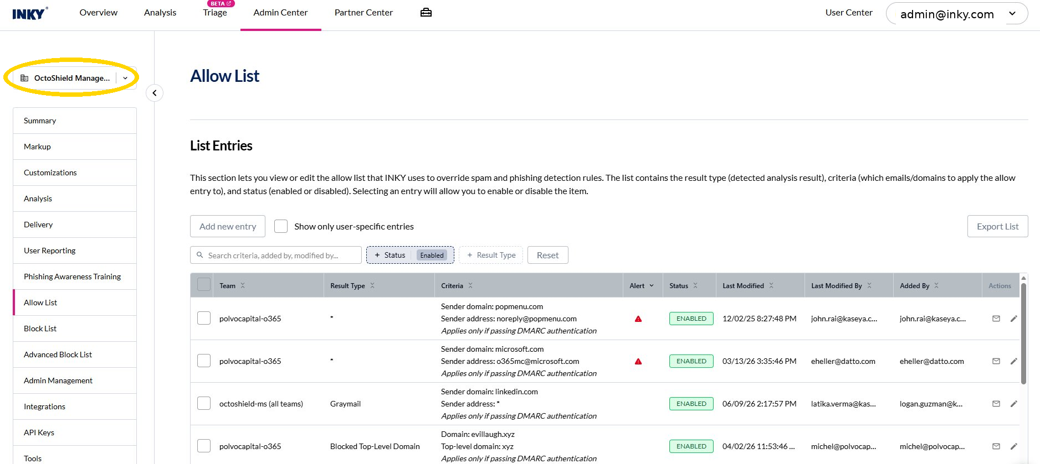Viewport: 1040px width, 464px height.
Task: Collapse the sidebar with the left chevron button
Action: pos(155,93)
